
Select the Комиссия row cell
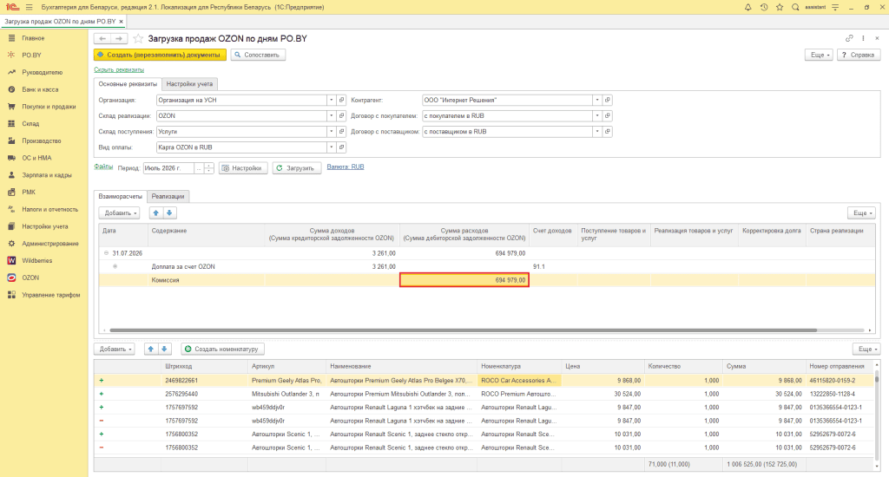click(x=207, y=280)
